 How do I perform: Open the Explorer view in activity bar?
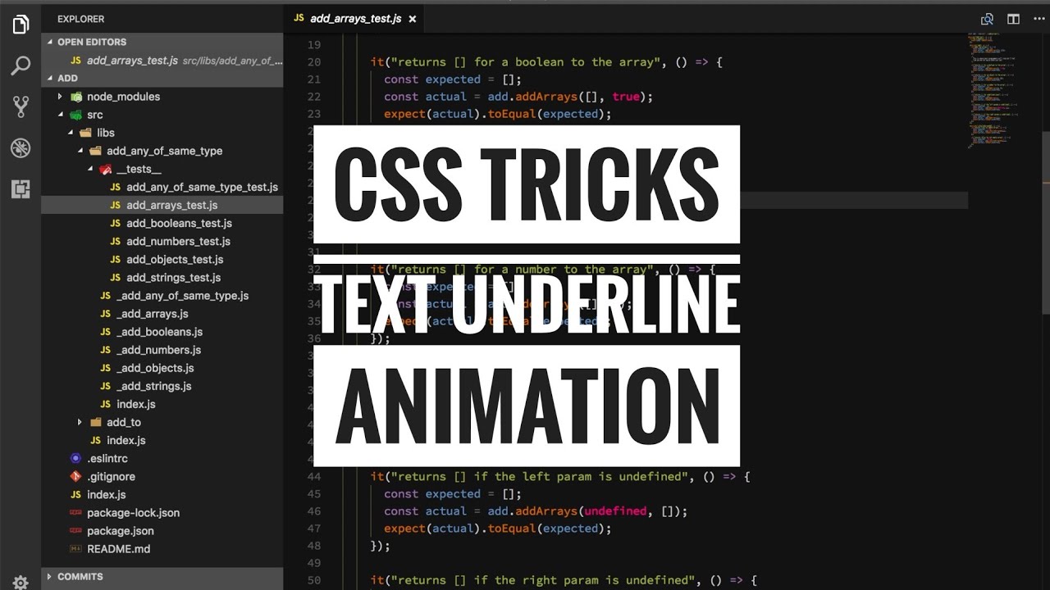click(x=21, y=25)
